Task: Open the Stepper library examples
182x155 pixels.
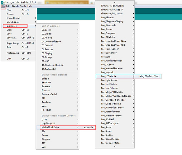Action: 58,139
